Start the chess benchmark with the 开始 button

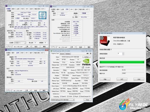click(x=105, y=79)
